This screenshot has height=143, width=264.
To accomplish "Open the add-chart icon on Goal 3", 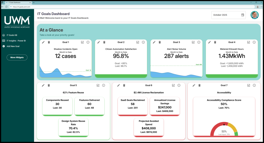I will [193, 42].
